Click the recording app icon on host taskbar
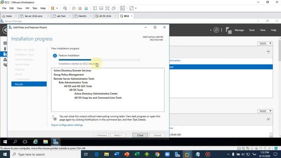Viewport: 281px width, 158px height. pyautogui.click(x=208, y=154)
